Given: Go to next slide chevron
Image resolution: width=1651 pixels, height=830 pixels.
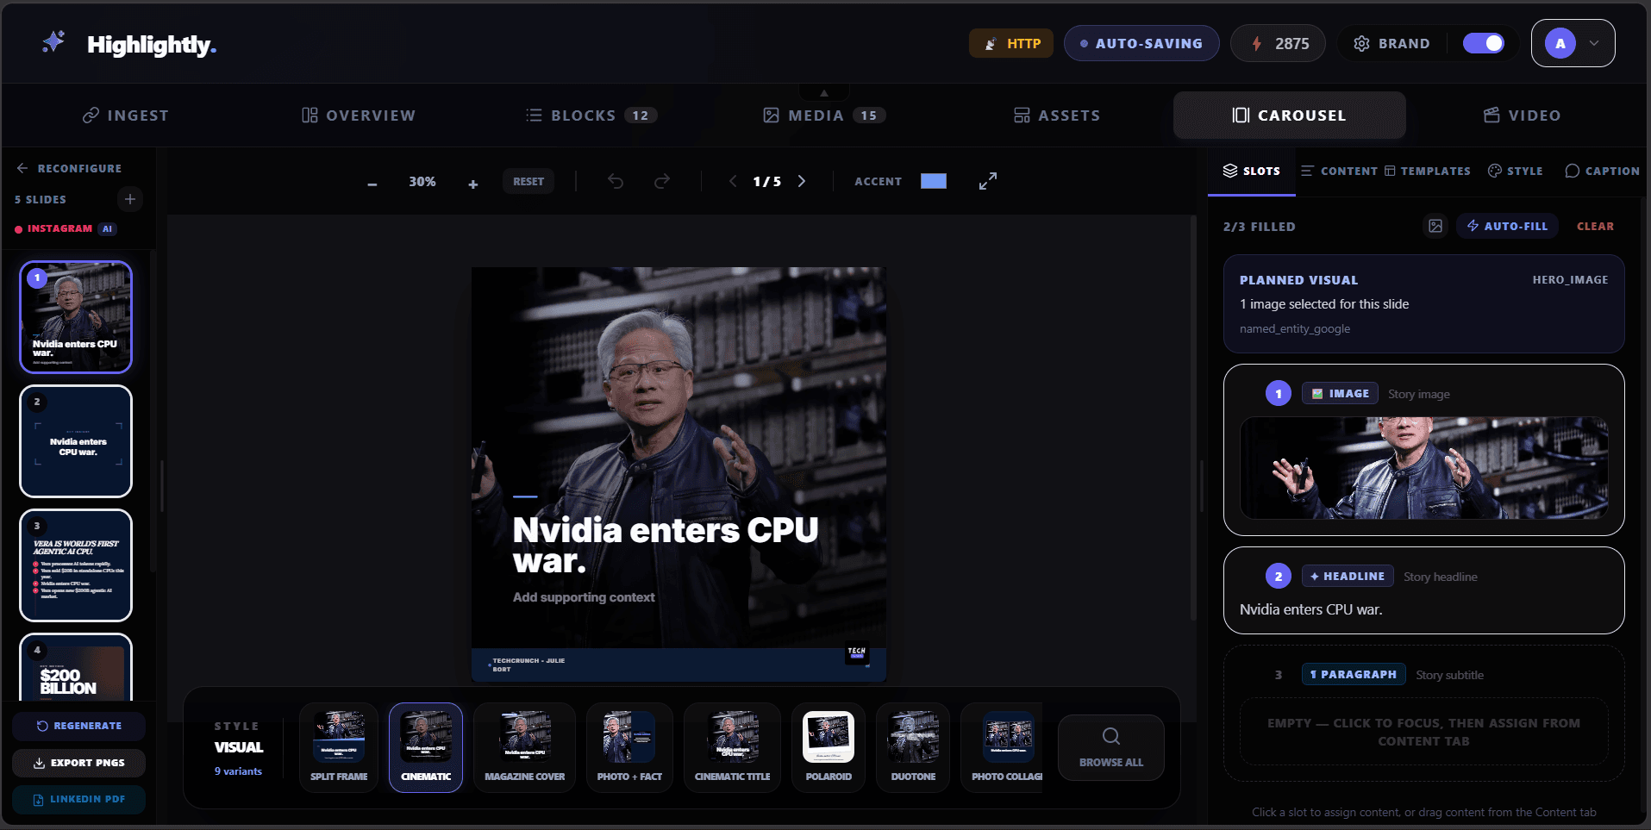Looking at the screenshot, I should (x=802, y=181).
